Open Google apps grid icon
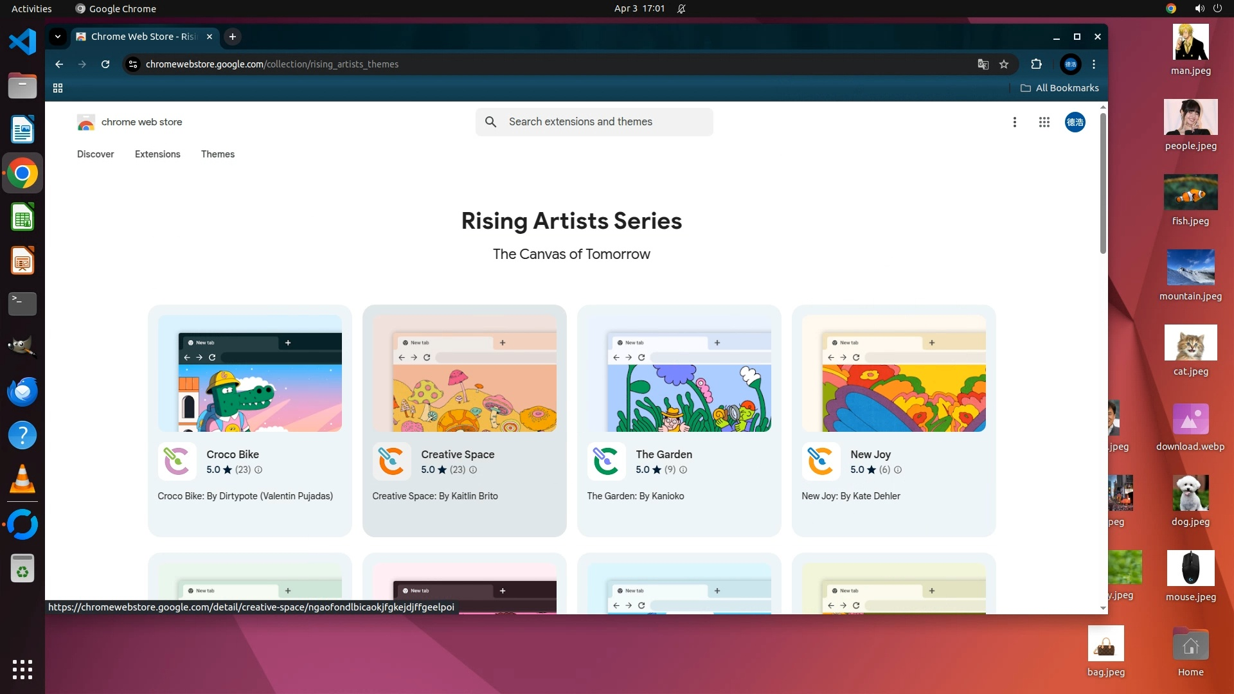 1044,122
